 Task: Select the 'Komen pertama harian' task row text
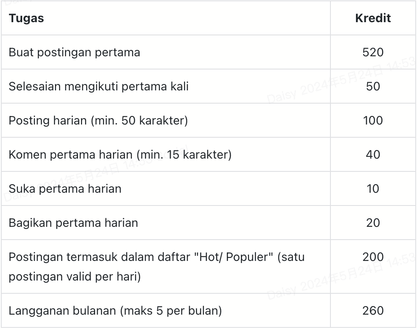[120, 155]
